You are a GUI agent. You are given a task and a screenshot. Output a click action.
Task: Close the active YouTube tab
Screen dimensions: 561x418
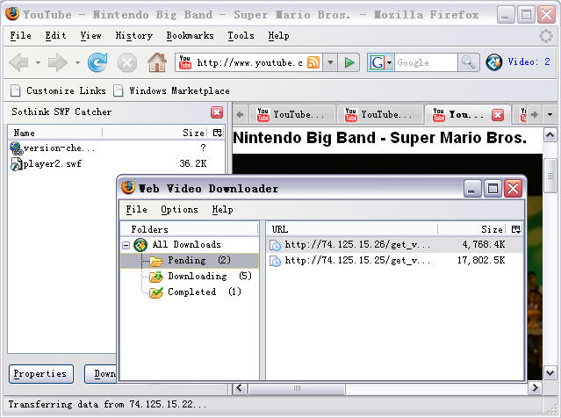(x=498, y=115)
